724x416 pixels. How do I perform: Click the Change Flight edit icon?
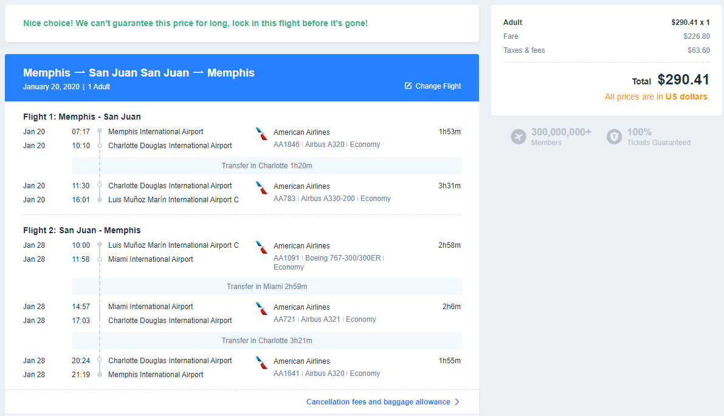click(x=408, y=86)
